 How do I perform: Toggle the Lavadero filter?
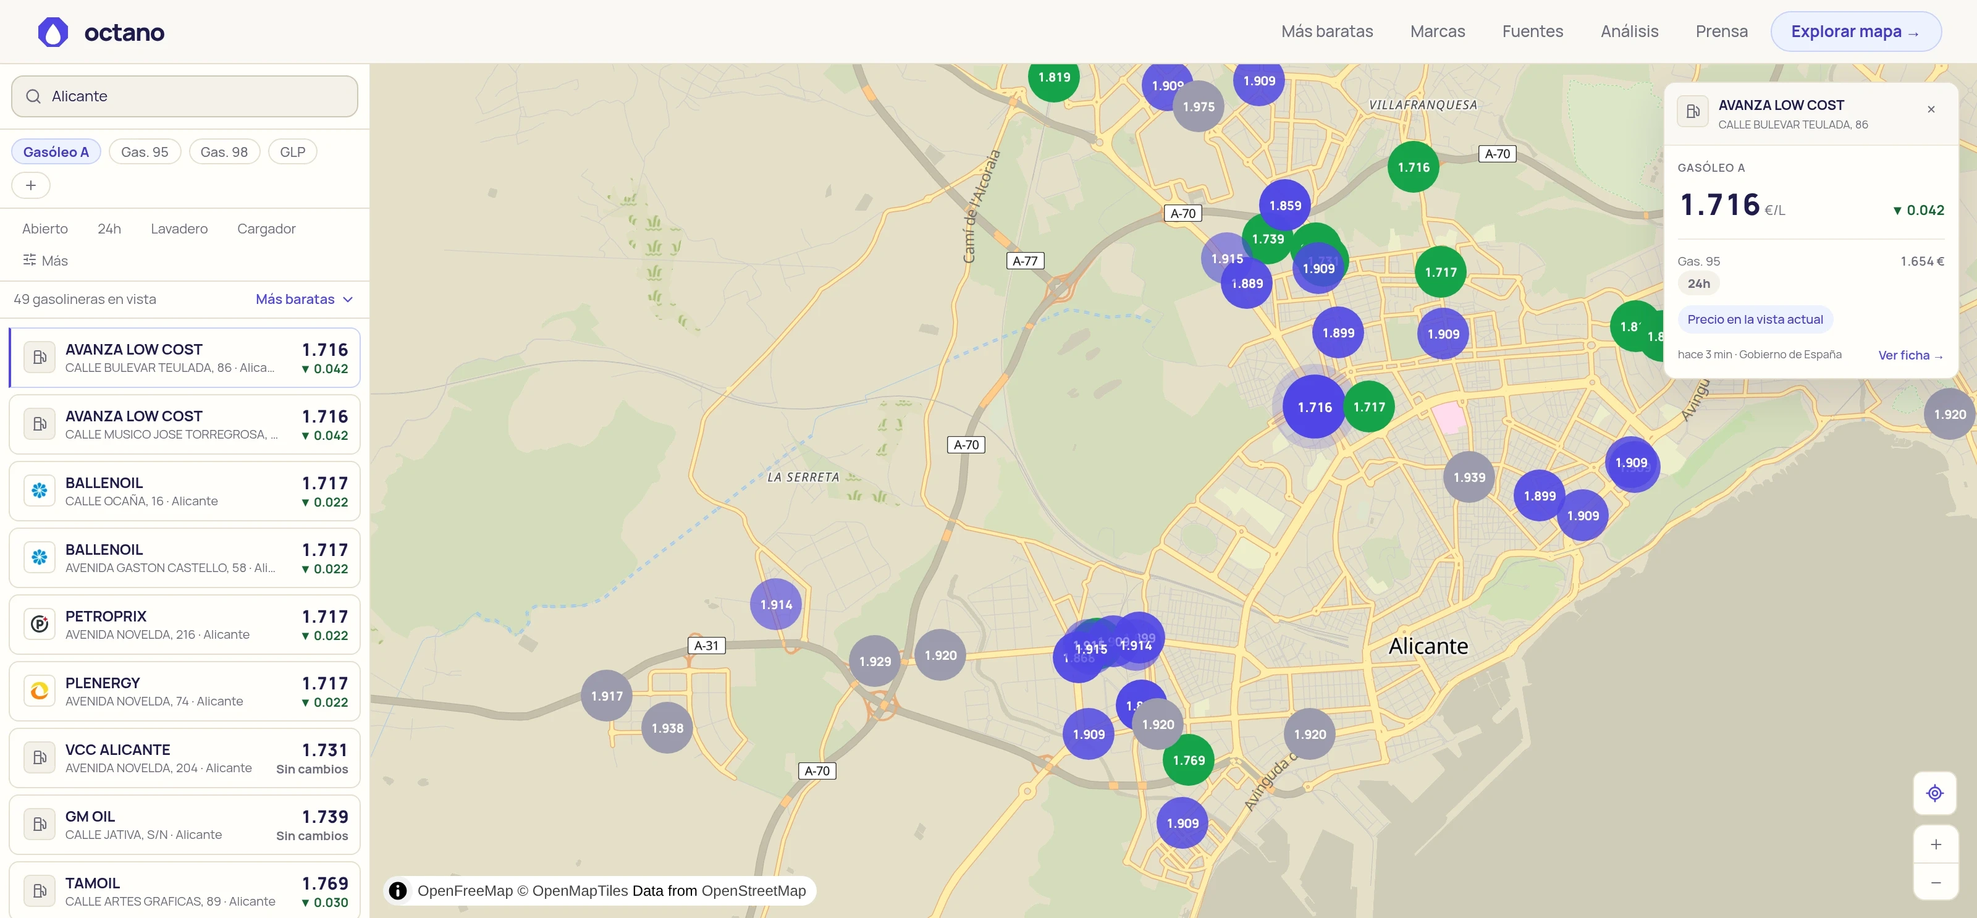tap(179, 228)
